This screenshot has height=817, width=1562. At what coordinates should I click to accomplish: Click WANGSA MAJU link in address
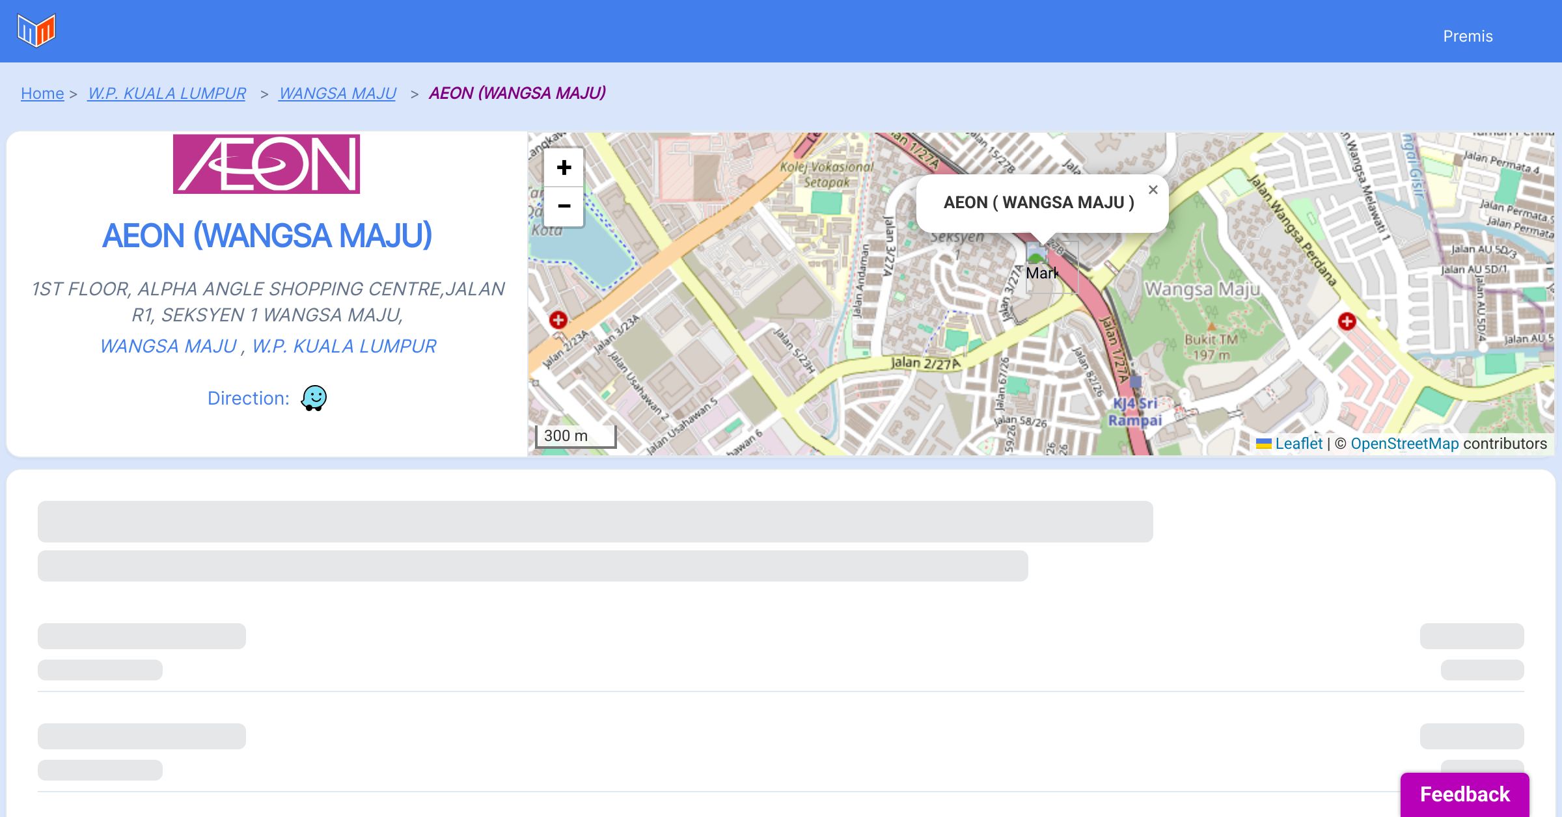coord(168,346)
